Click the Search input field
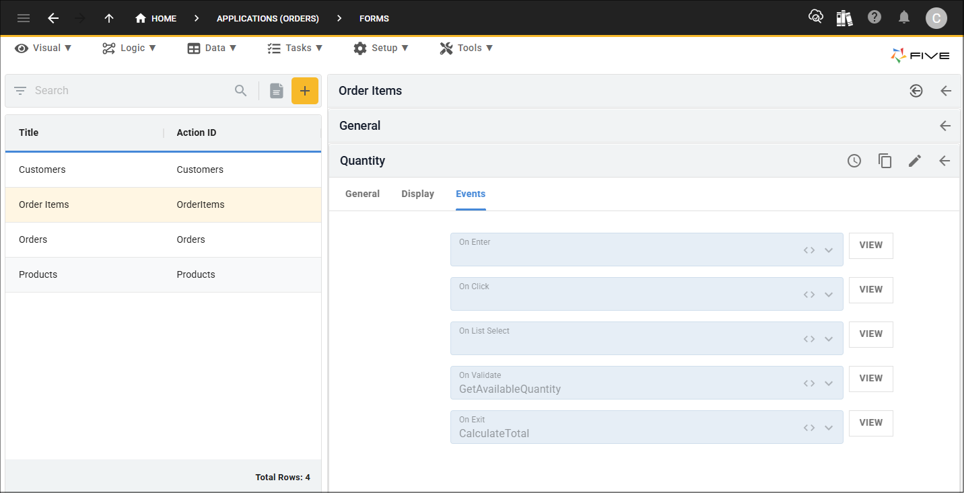Viewport: 964px width, 493px height. pyautogui.click(x=128, y=91)
